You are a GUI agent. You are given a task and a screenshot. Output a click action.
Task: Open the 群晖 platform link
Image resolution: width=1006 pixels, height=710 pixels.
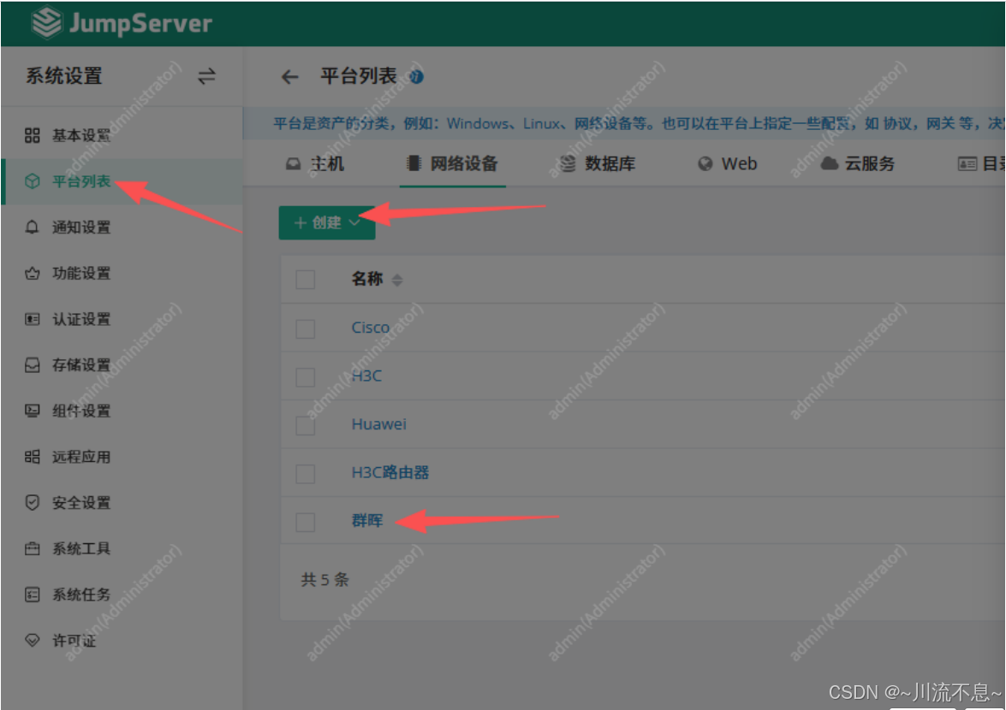point(367,520)
